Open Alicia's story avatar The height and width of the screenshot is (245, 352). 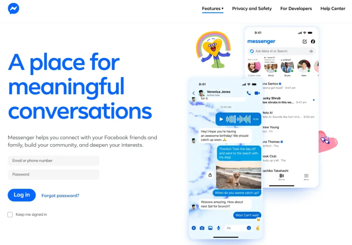click(x=271, y=67)
